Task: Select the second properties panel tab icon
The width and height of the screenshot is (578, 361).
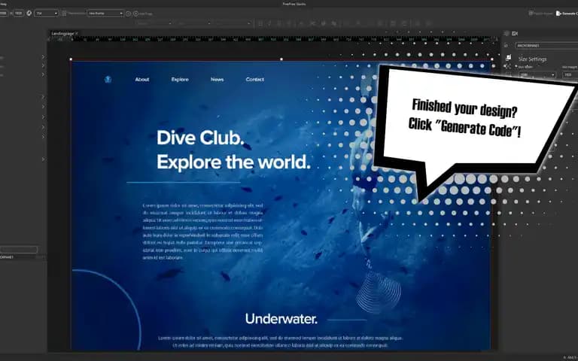Action: click(515, 34)
